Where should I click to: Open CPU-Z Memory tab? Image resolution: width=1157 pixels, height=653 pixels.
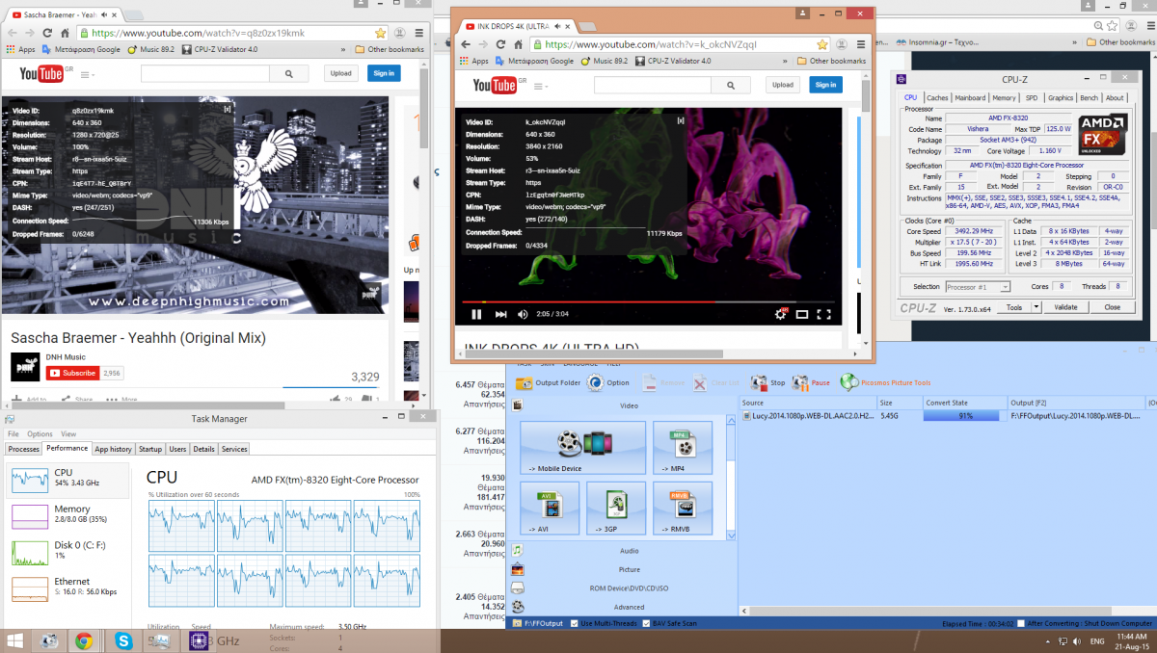1004,97
